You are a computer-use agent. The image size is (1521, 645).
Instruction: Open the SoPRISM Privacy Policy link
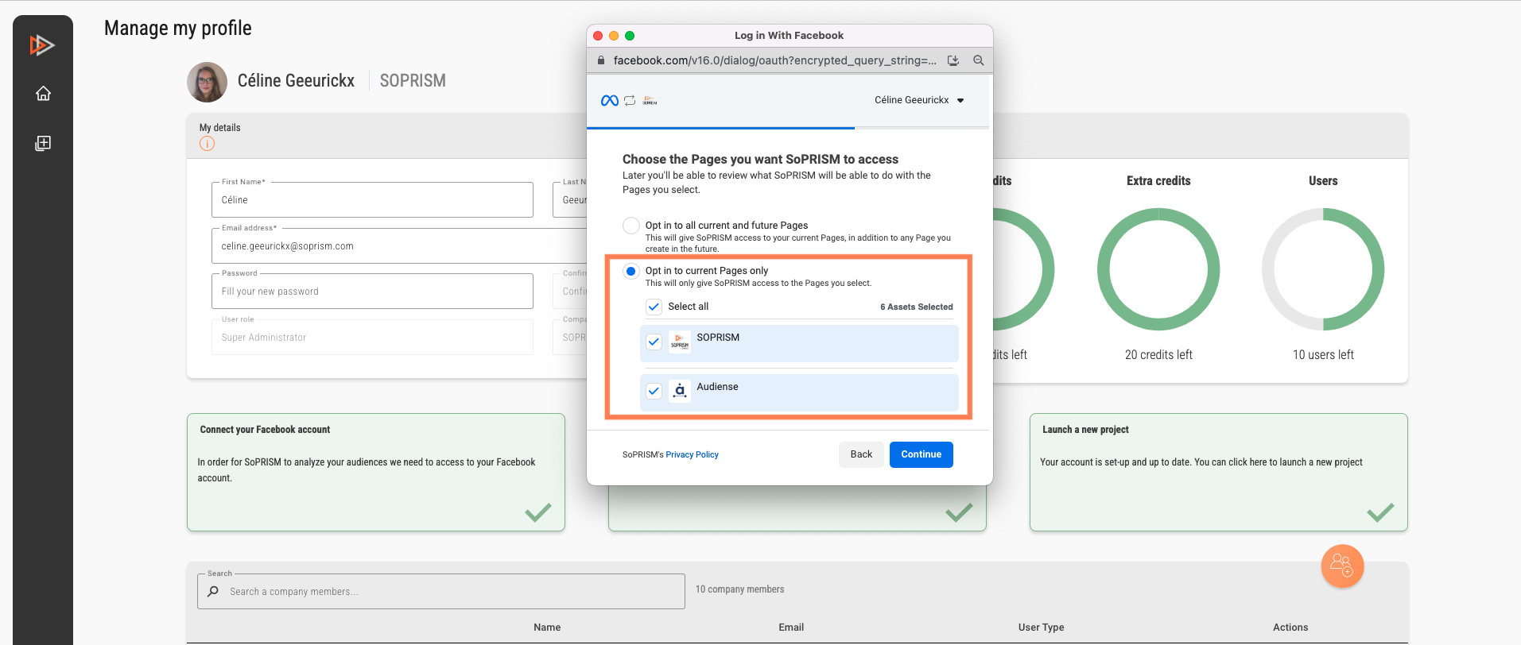[x=692, y=455]
